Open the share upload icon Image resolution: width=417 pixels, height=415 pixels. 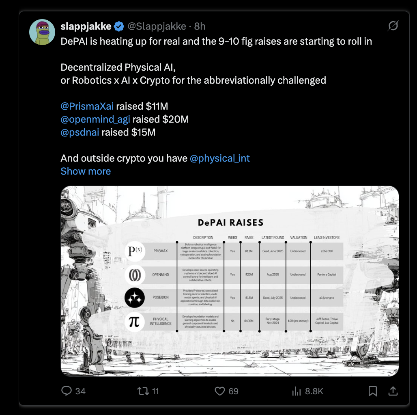(393, 391)
